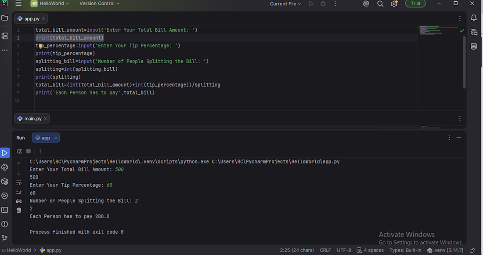The image size is (483, 255).
Task: Show more tool windows in left sidebar
Action: click(x=5, y=50)
